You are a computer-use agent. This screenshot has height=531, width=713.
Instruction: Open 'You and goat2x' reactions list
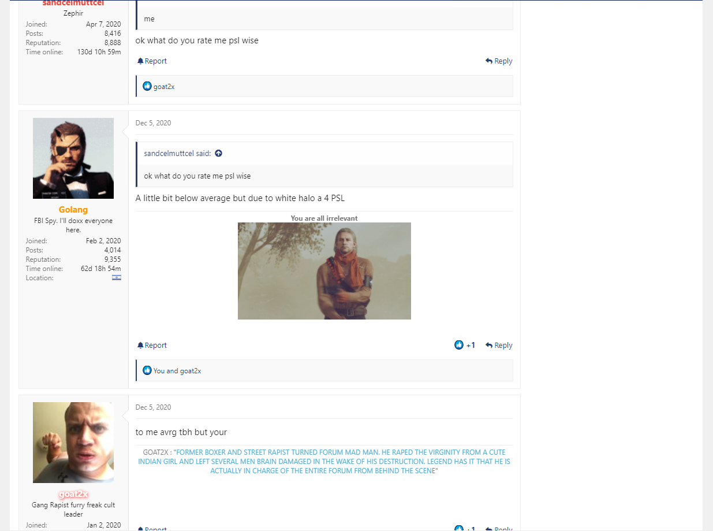[177, 371]
